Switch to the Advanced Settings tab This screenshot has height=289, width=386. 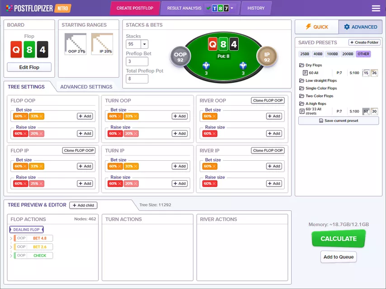pyautogui.click(x=86, y=87)
